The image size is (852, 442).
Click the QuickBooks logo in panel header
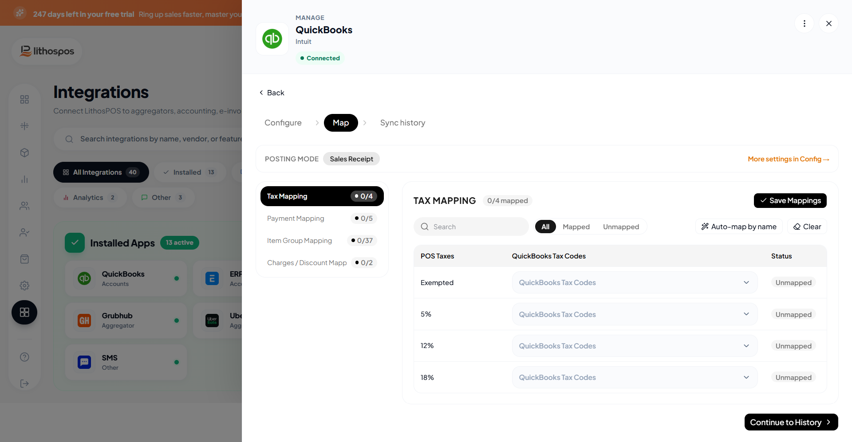[272, 39]
